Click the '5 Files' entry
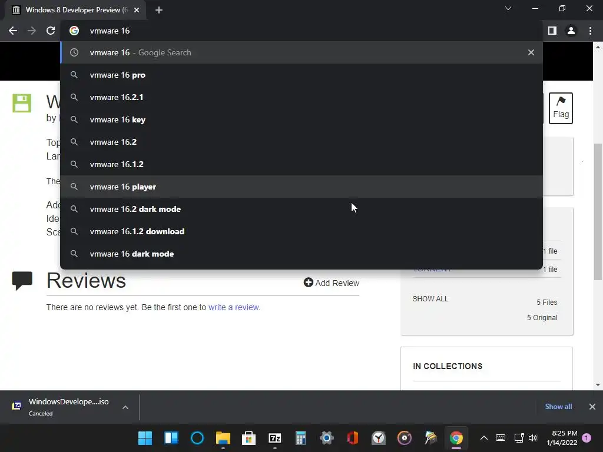 pos(547,302)
